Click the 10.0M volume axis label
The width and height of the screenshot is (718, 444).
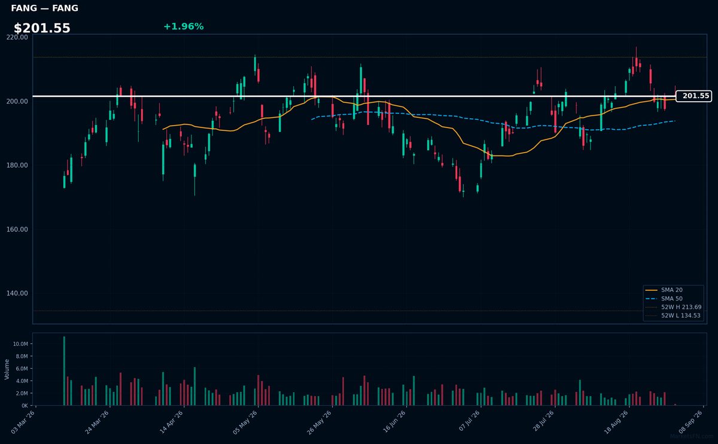click(x=19, y=344)
